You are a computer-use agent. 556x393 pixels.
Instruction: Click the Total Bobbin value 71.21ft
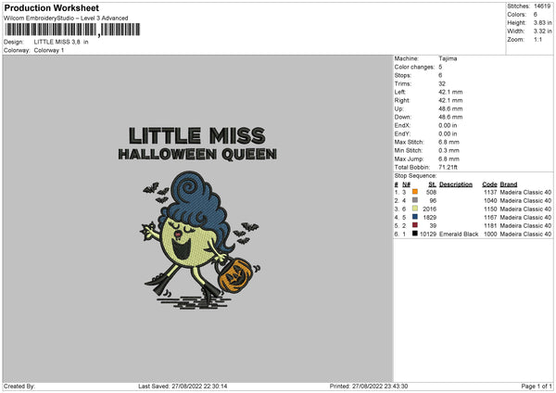click(448, 167)
